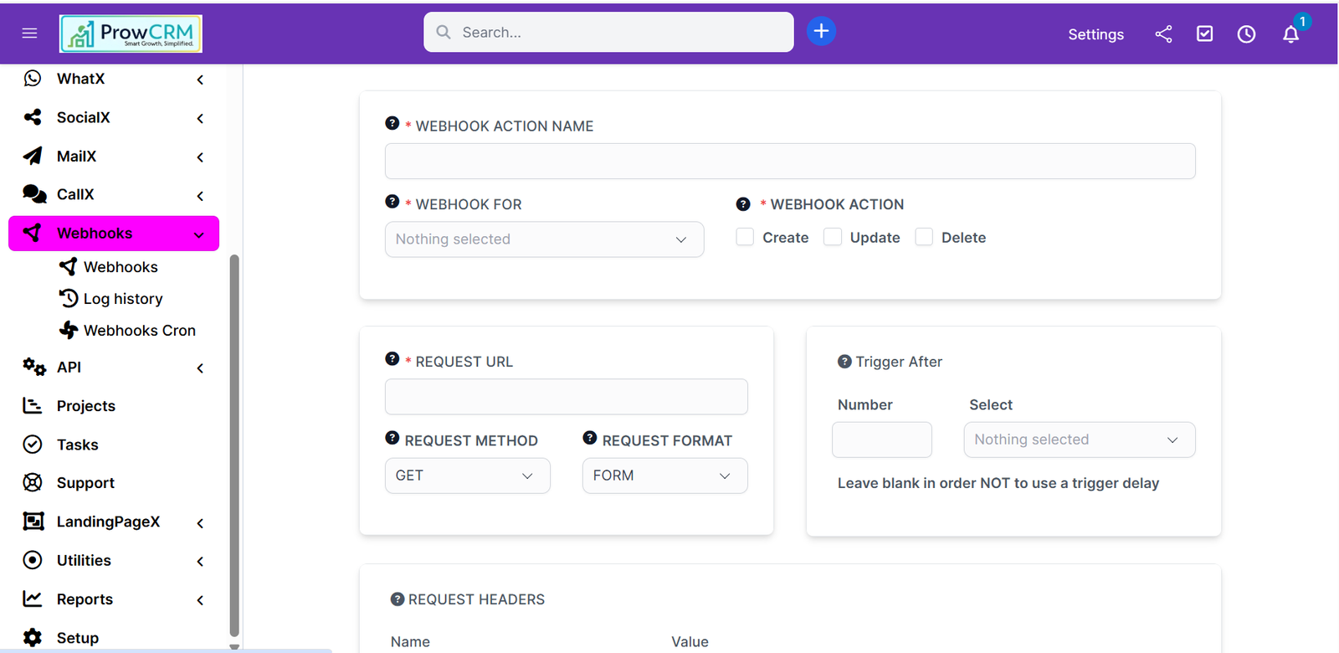Click the Request URL input field
The image size is (1339, 653).
pyautogui.click(x=567, y=397)
